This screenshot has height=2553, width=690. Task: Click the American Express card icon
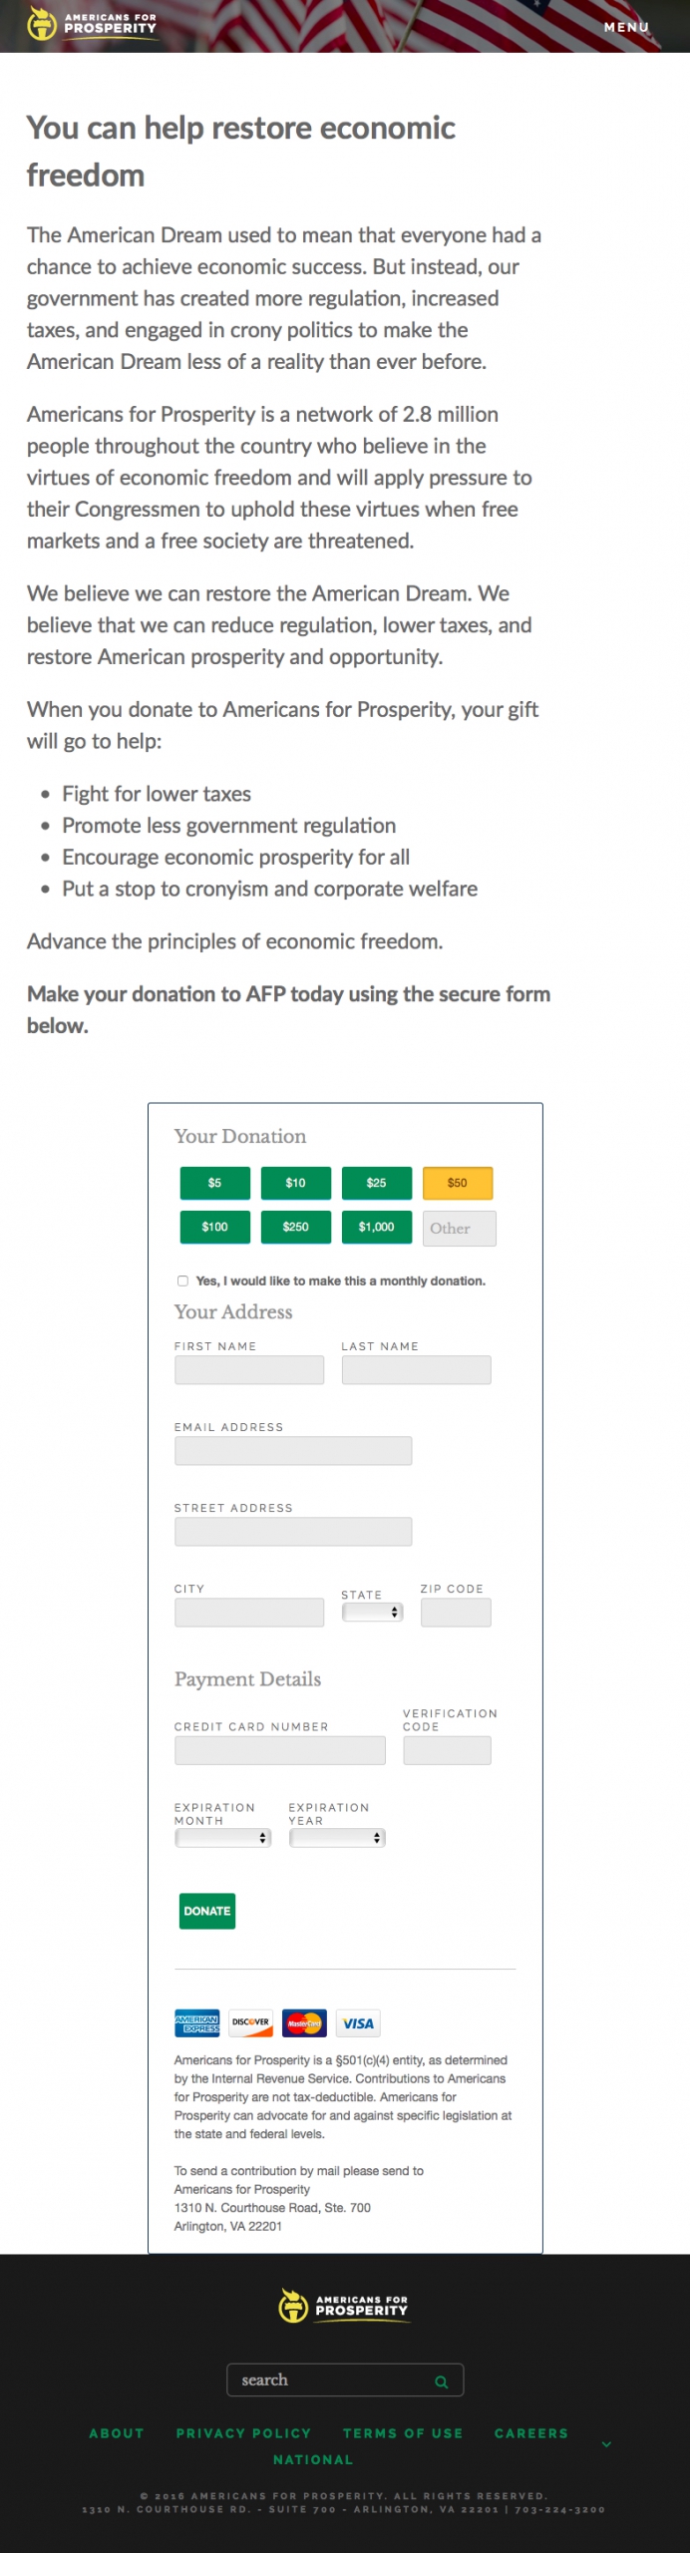tap(196, 2022)
